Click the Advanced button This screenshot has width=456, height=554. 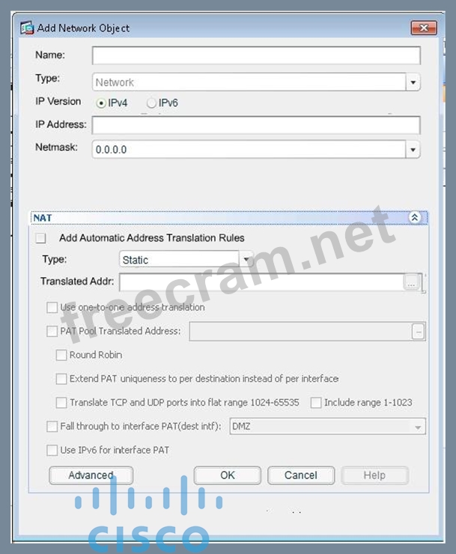tap(91, 475)
